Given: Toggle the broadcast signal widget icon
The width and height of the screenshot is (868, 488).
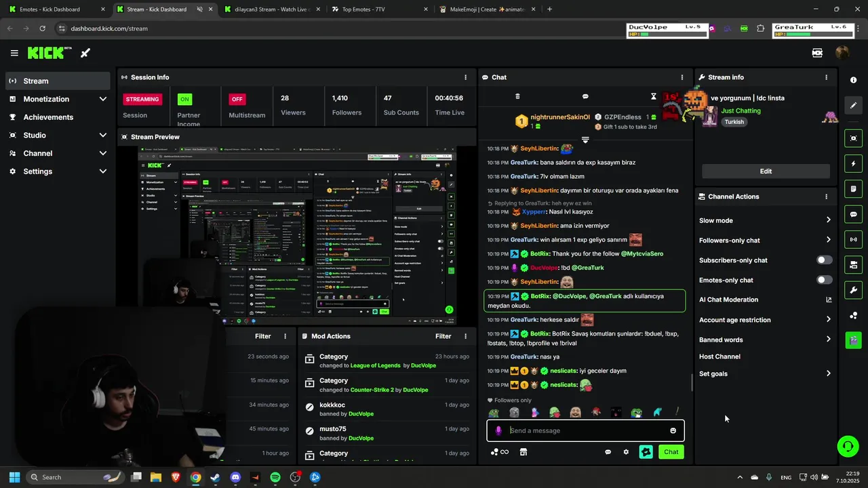Looking at the screenshot, I should (x=853, y=239).
